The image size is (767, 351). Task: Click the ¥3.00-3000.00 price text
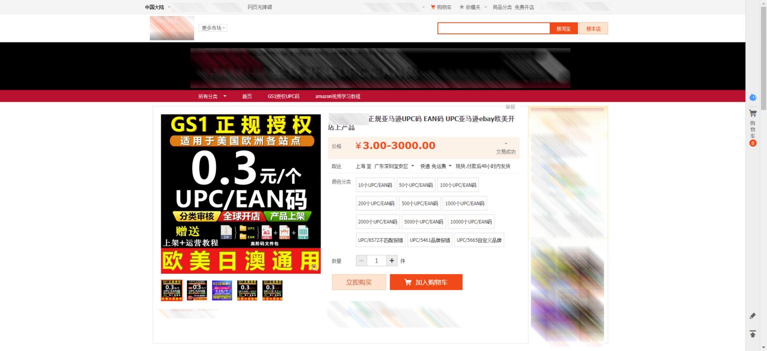tap(395, 146)
